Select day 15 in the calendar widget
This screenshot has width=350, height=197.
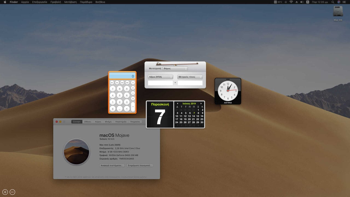198,116
